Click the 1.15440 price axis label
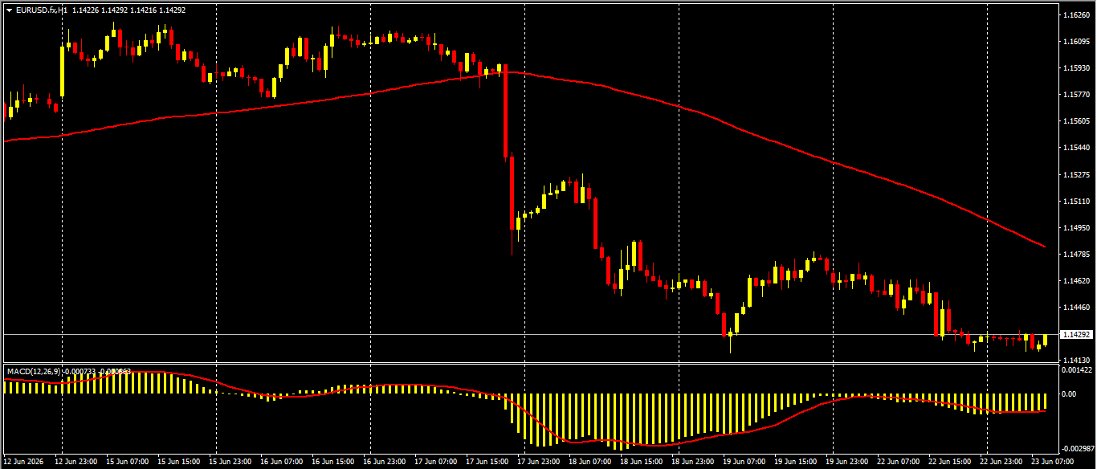The height and width of the screenshot is (469, 1097). [1075, 148]
